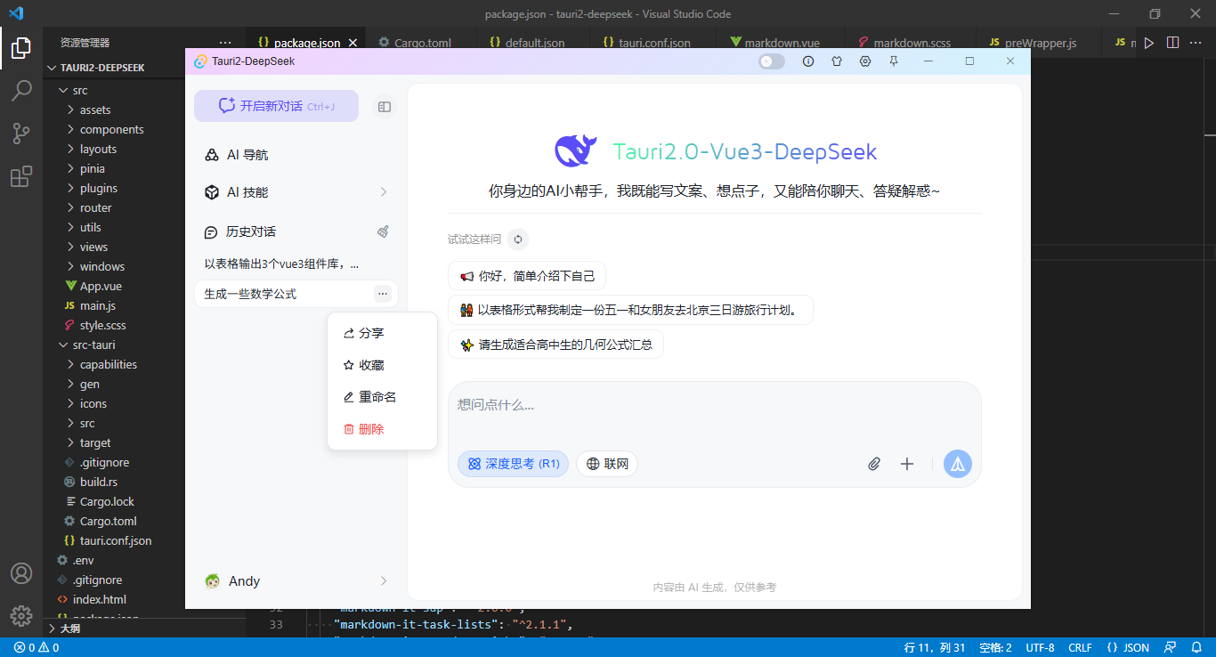Choose 收藏 from the context menu
The height and width of the screenshot is (657, 1216).
[x=382, y=365]
